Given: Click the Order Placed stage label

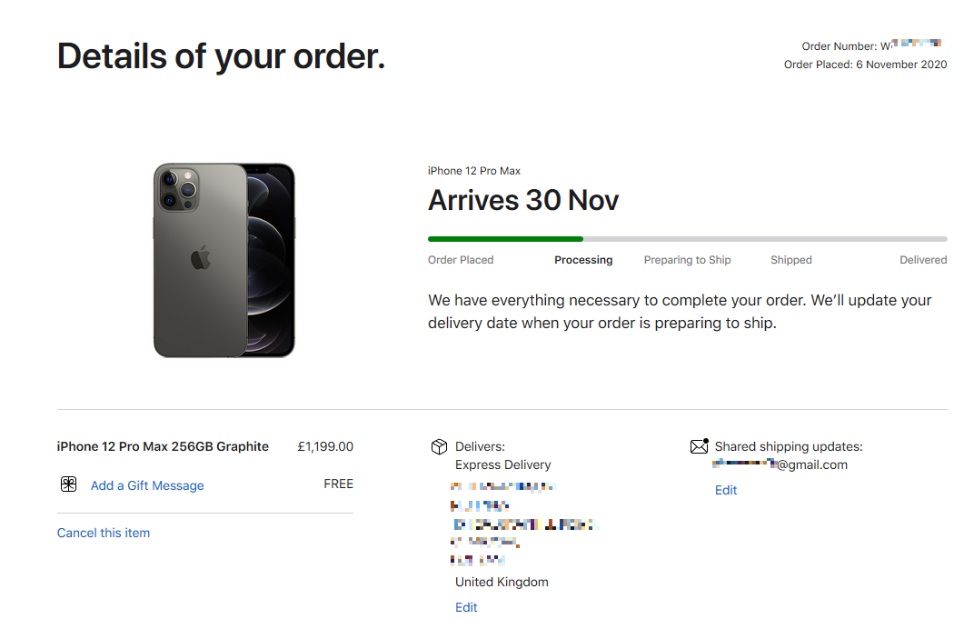Looking at the screenshot, I should click(x=461, y=260).
